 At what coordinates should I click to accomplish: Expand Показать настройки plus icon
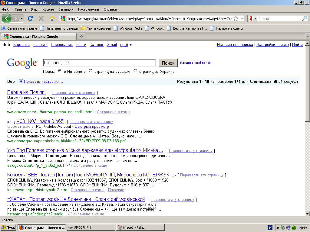pyautogui.click(x=21, y=81)
